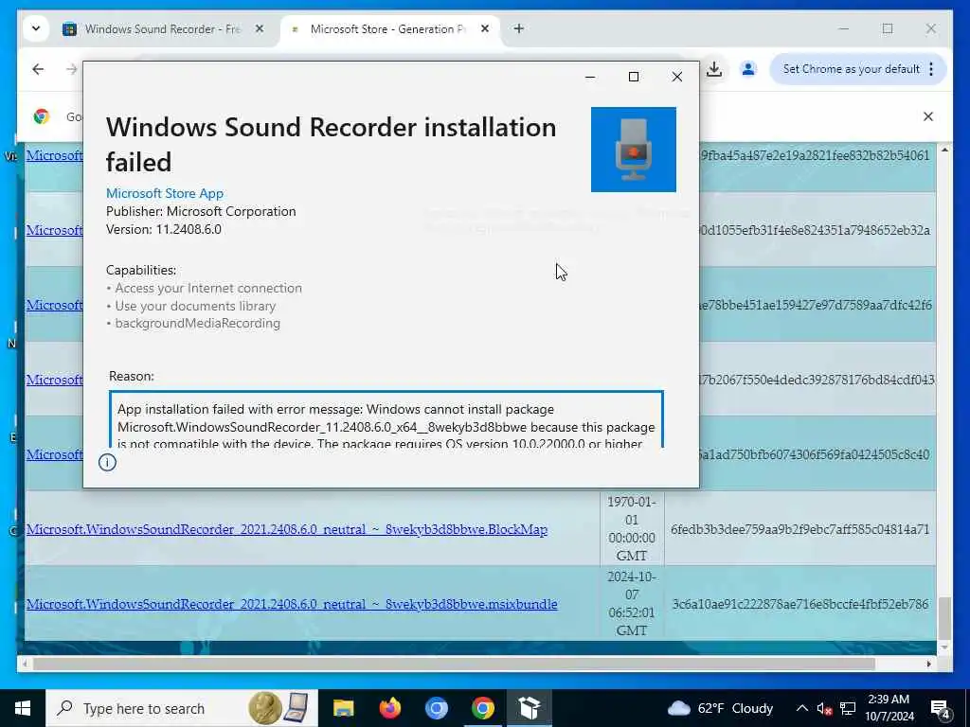Screen dimensions: 970x727
Task: Show hidden system tray icons
Action: click(x=801, y=708)
